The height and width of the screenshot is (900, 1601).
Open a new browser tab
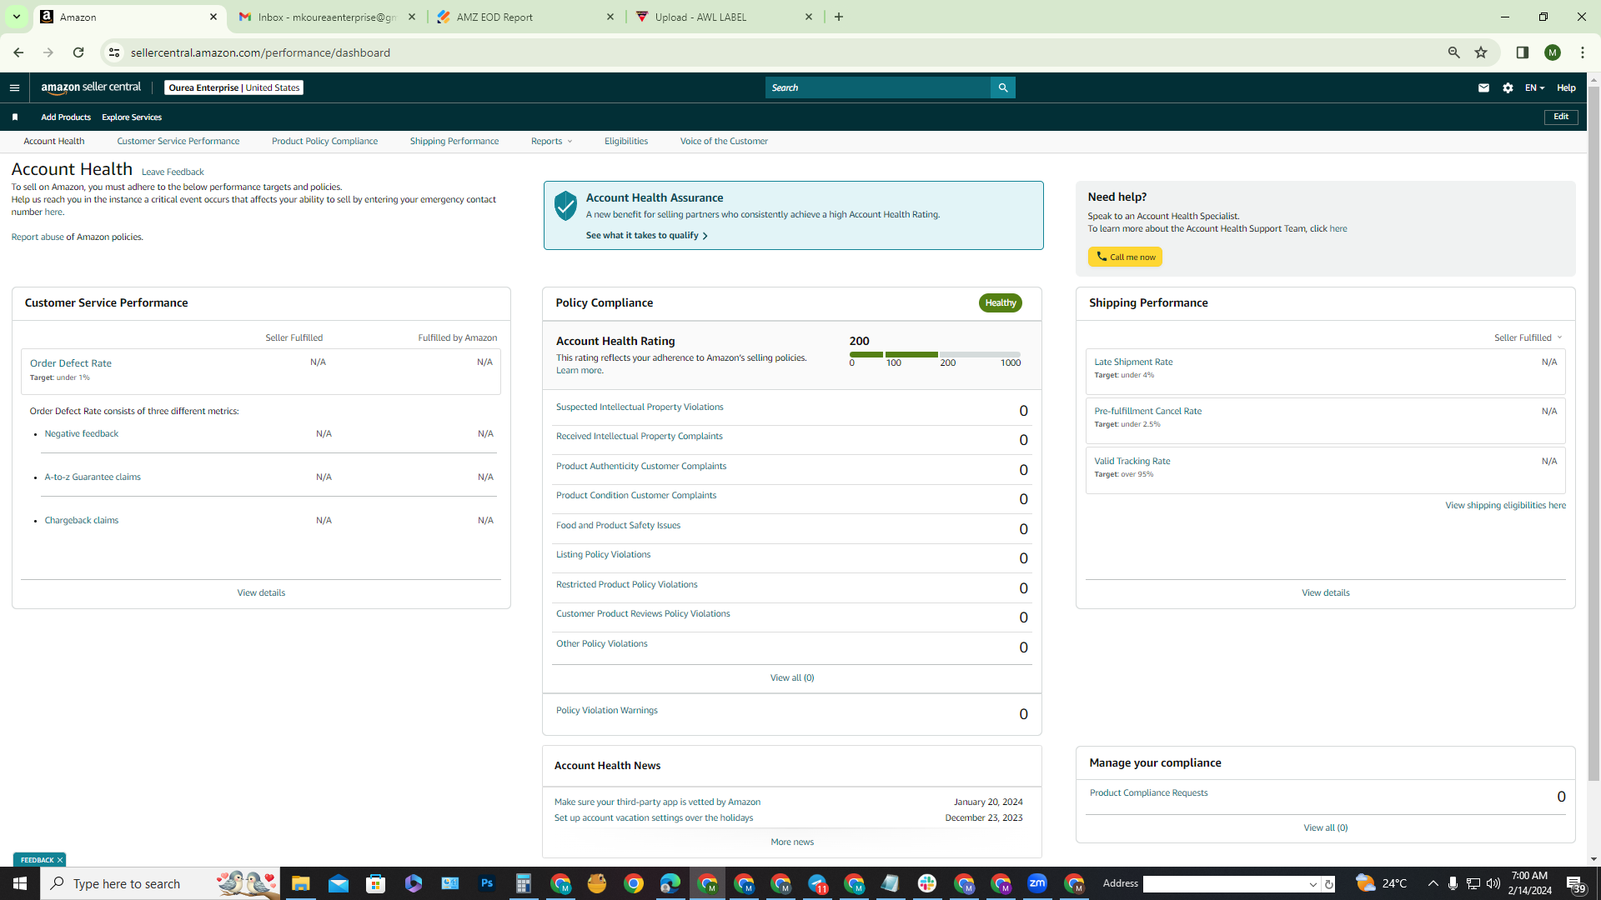(839, 17)
